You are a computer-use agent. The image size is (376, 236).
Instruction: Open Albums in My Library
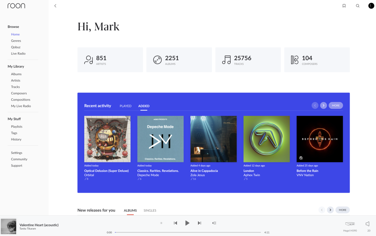click(x=16, y=74)
